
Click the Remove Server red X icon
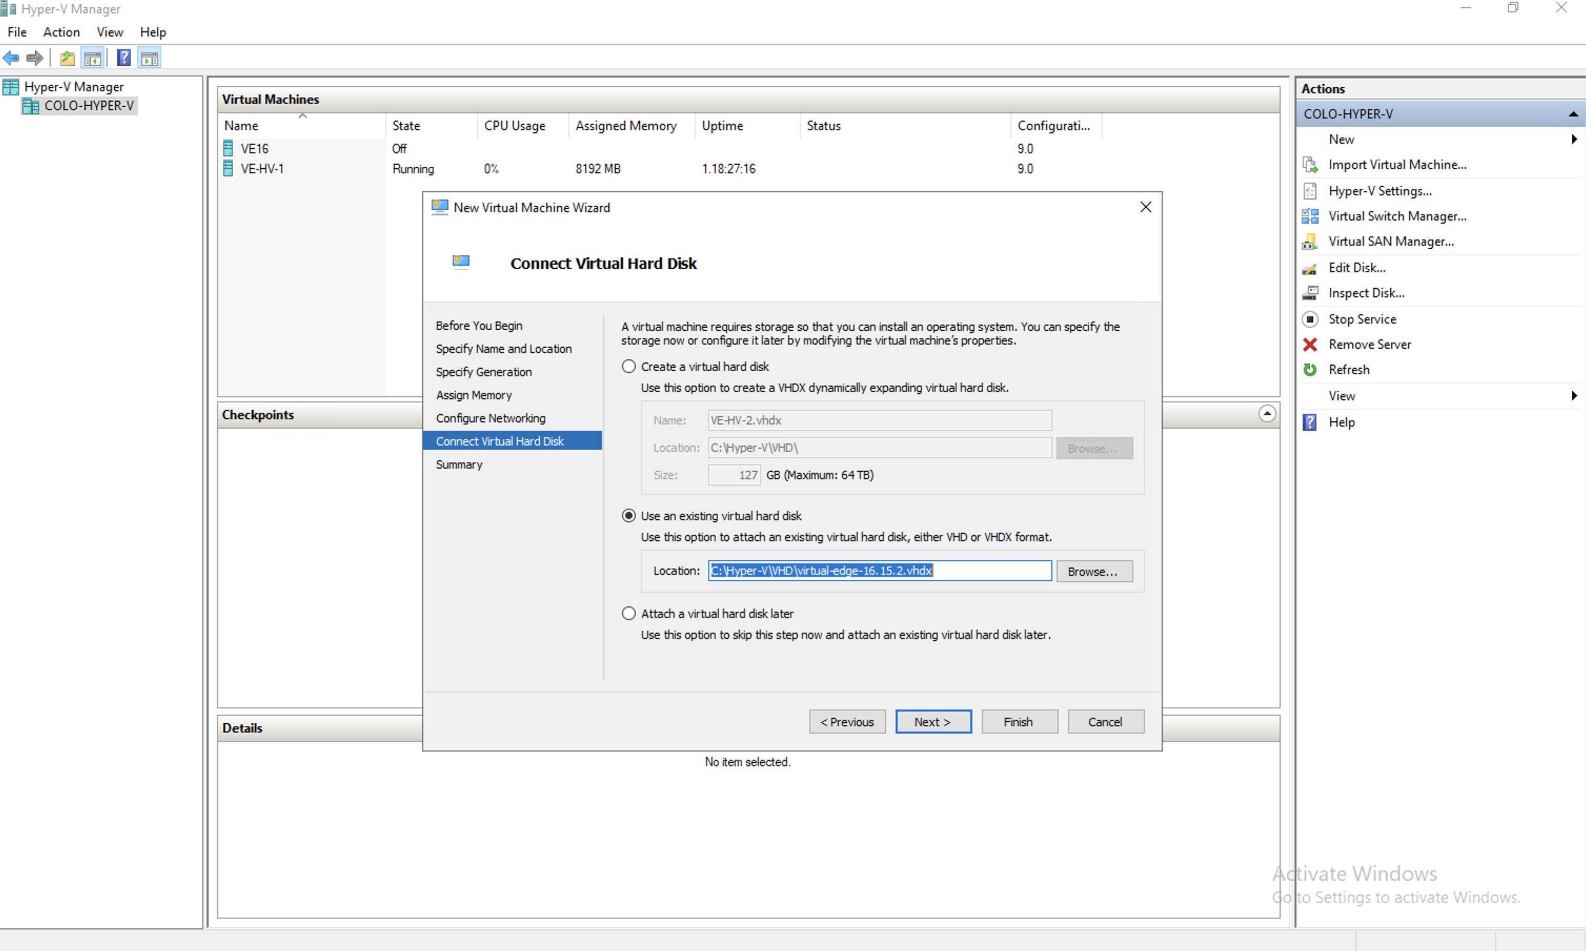tap(1310, 345)
